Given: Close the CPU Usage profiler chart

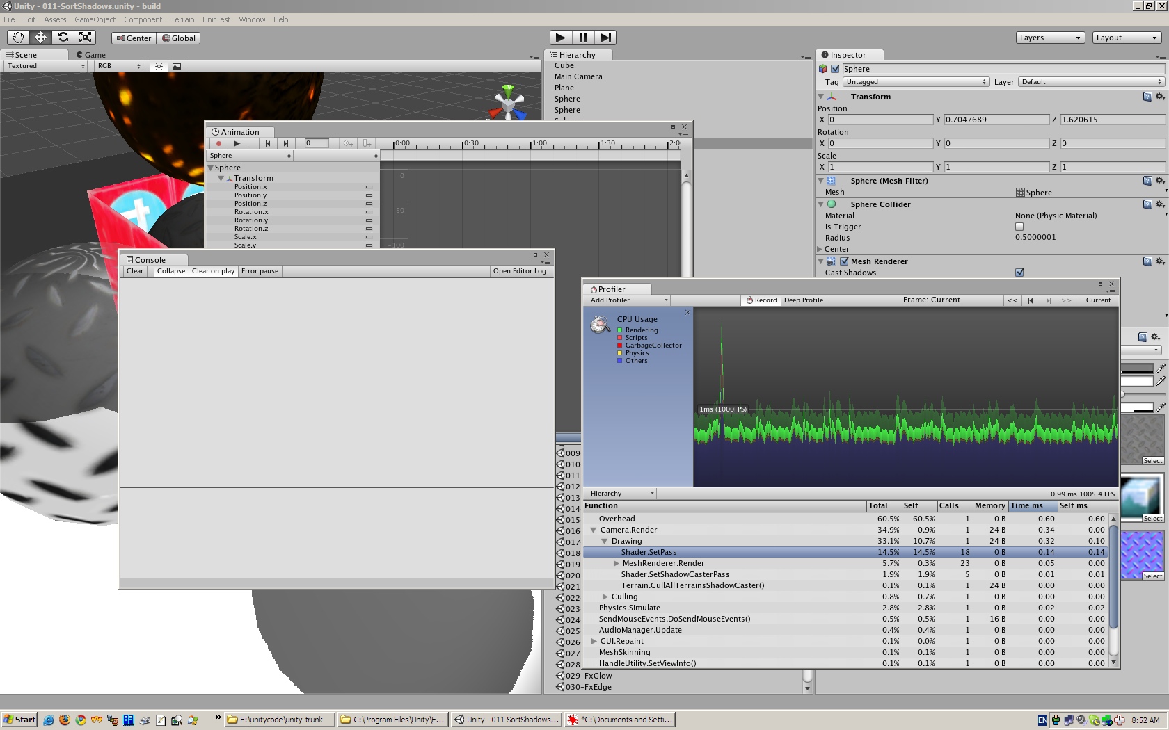Looking at the screenshot, I should (x=687, y=312).
